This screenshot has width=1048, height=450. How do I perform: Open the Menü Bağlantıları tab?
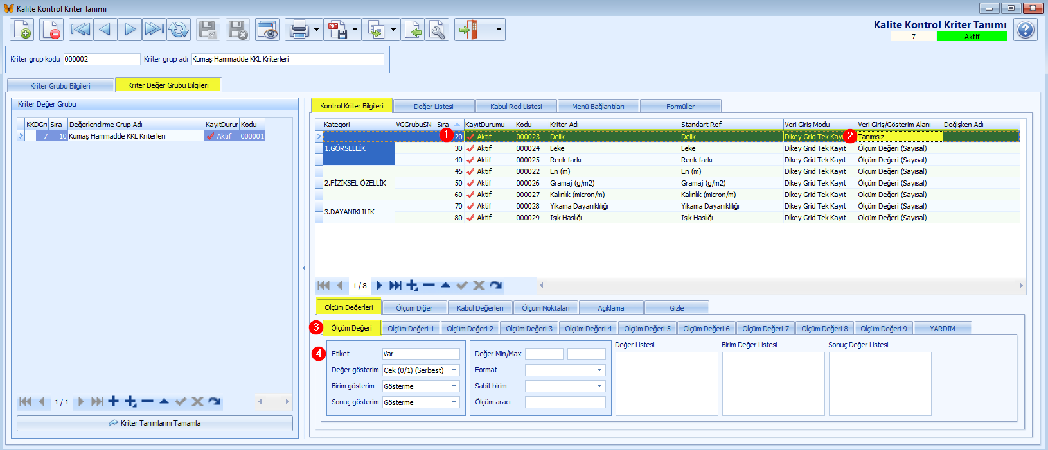pyautogui.click(x=598, y=107)
